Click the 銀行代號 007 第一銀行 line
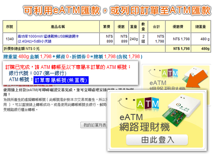Screen dimensions: 214x157 [x=38, y=73]
